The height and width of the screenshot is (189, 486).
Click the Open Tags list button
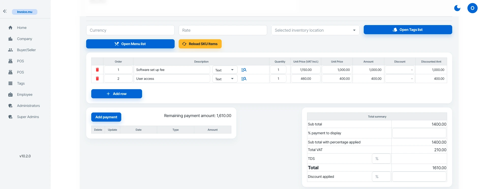(408, 30)
